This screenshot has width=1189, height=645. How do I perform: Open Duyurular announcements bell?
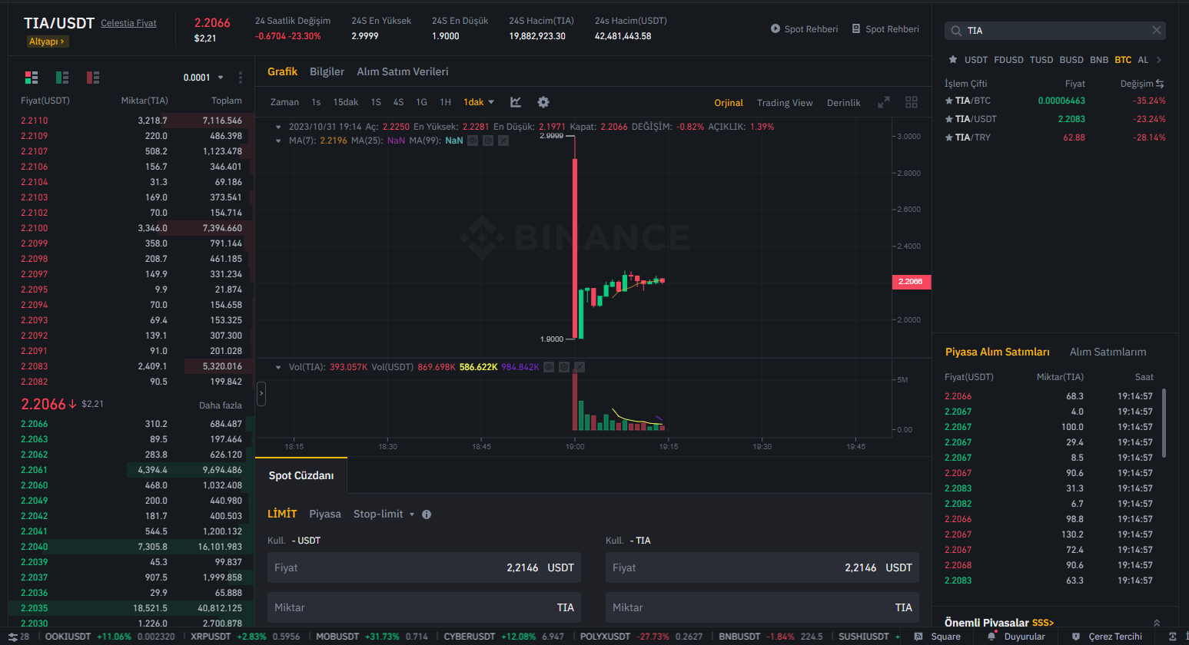click(x=991, y=637)
